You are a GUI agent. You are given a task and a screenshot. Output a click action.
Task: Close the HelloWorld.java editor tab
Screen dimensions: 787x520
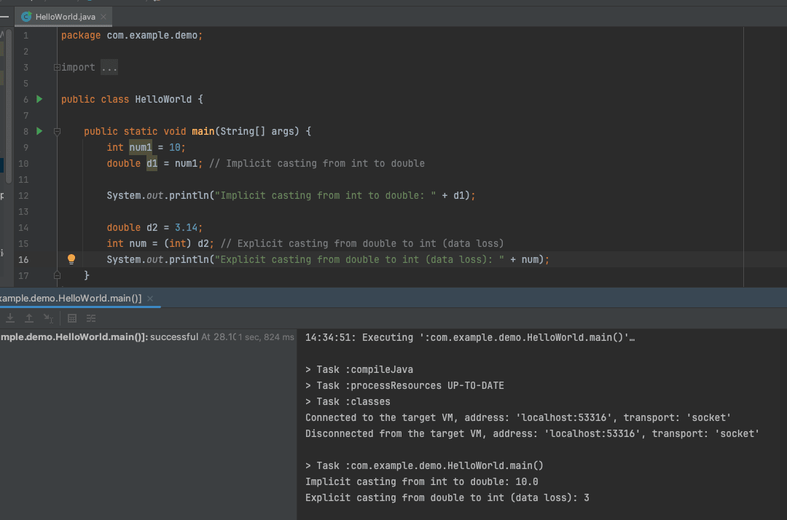tap(103, 17)
